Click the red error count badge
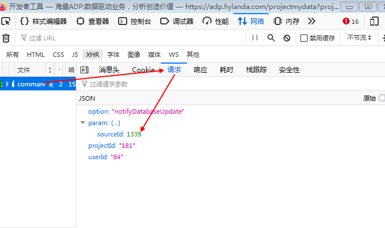385x228 pixels. (351, 22)
